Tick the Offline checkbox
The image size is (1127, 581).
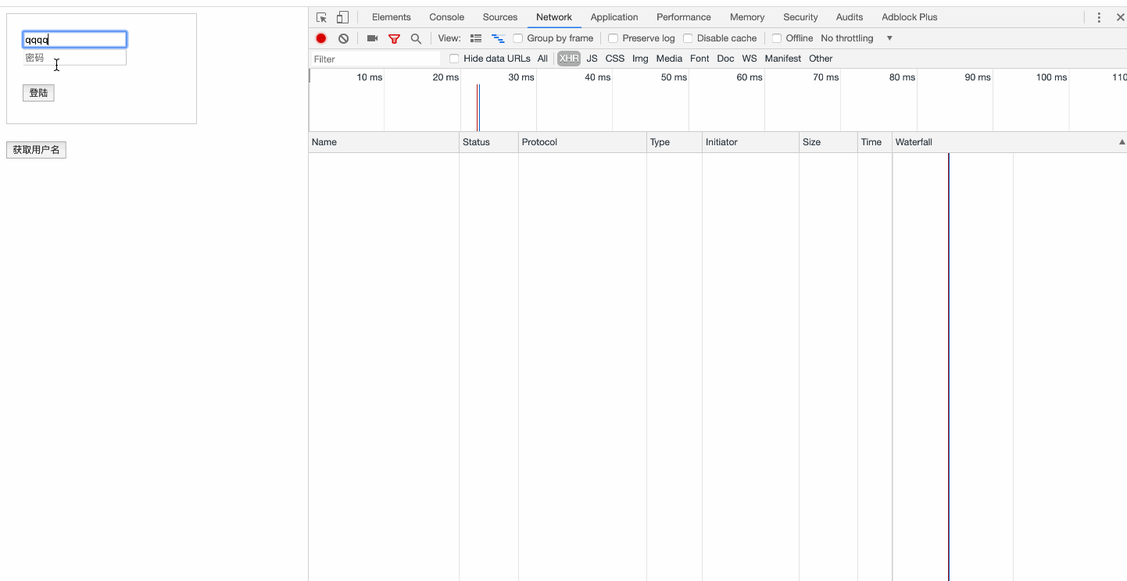coord(777,38)
